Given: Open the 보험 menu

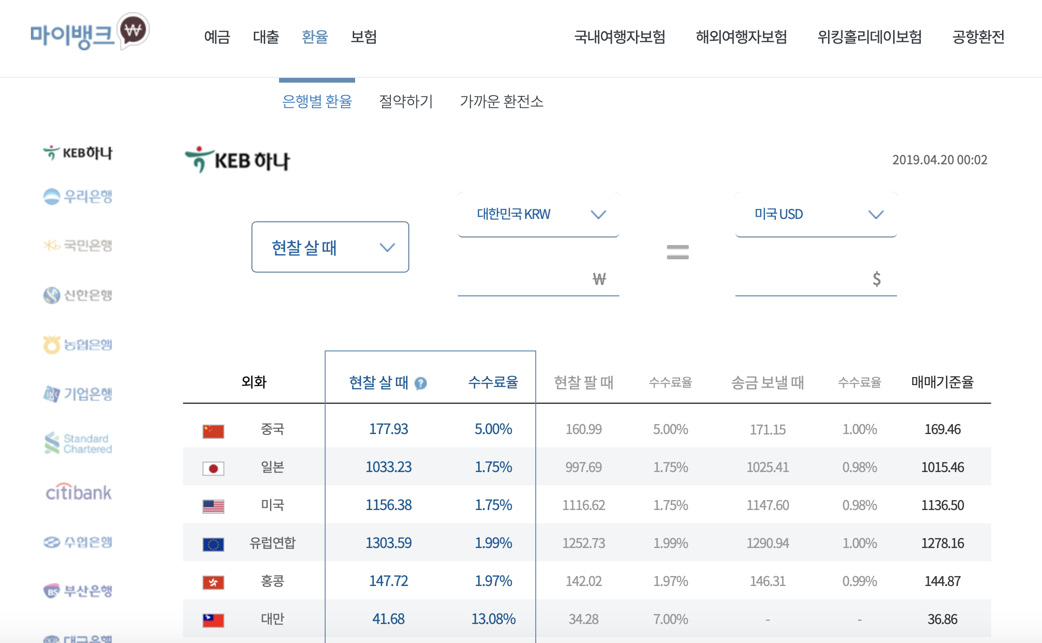Looking at the screenshot, I should (364, 37).
